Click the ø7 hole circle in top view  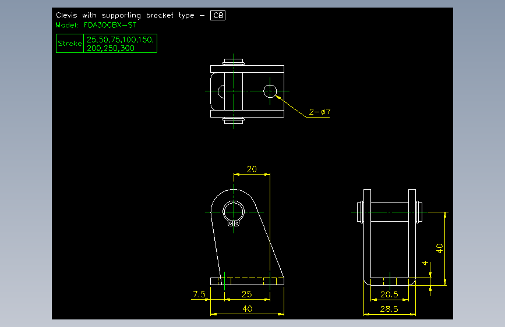(270, 91)
